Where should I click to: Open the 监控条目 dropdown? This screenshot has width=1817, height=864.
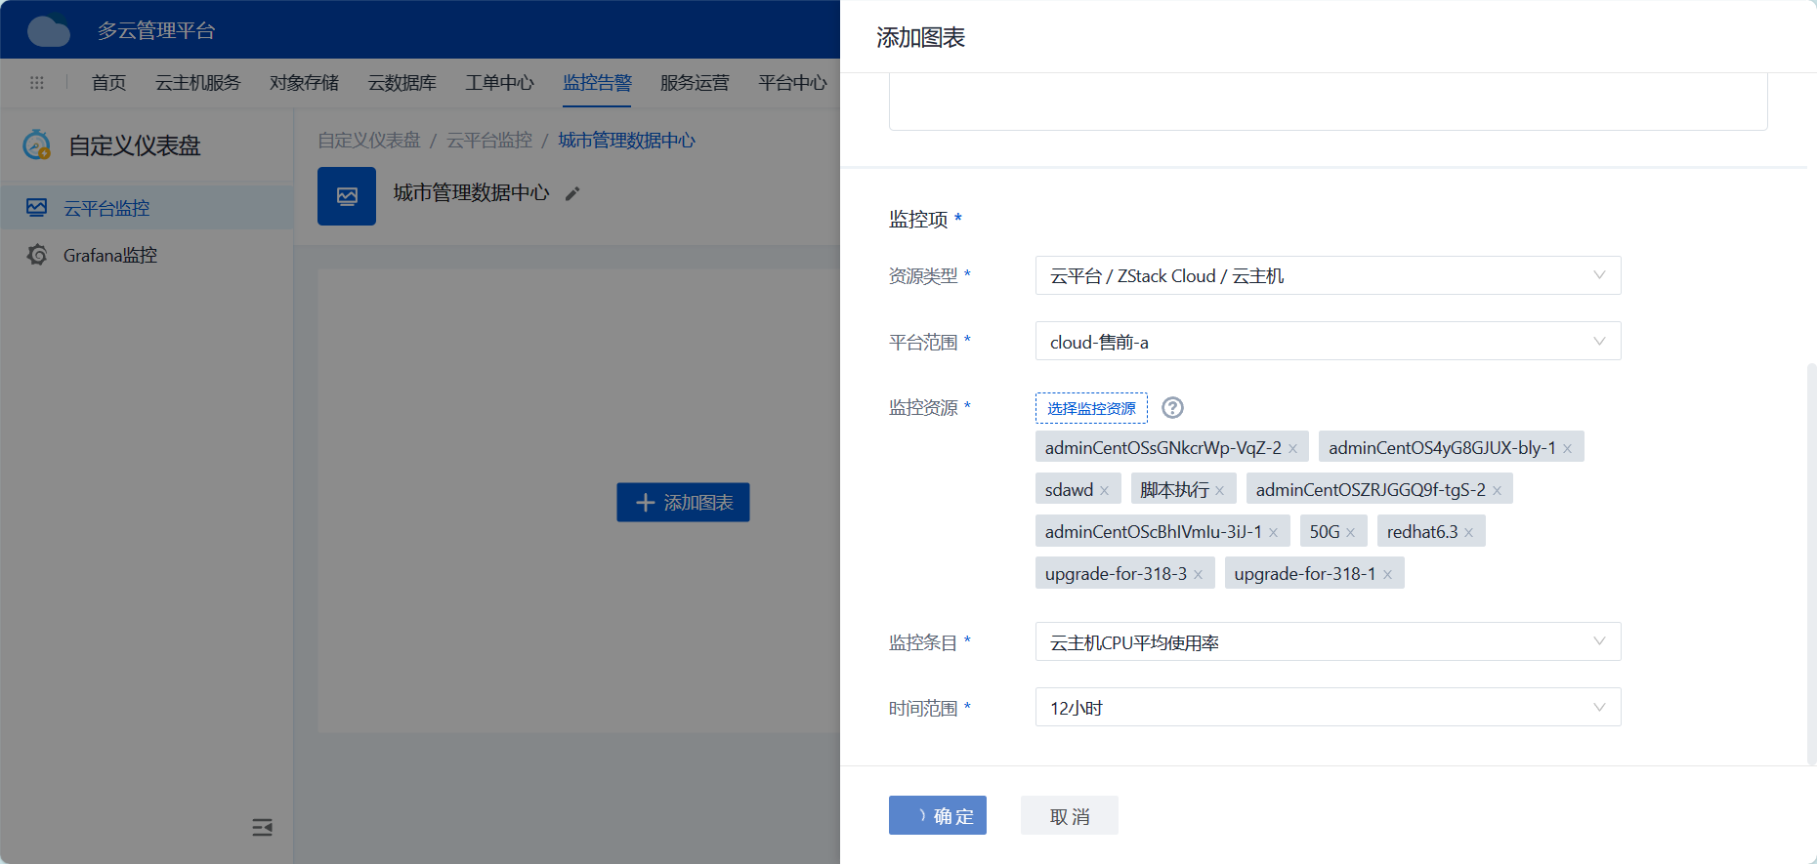point(1328,641)
